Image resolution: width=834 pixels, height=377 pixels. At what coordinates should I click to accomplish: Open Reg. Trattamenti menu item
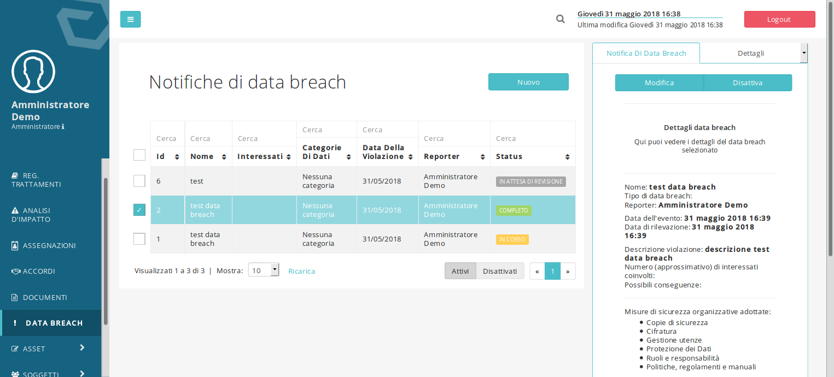(50, 180)
